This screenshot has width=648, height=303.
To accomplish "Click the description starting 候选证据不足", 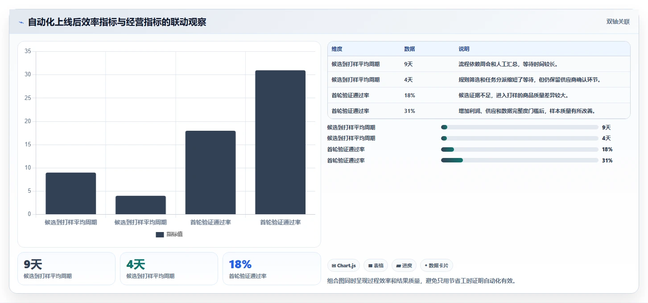I will [513, 95].
